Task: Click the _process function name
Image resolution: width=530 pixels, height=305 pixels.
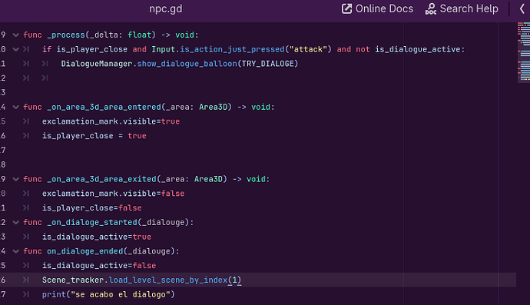Action: pos(66,35)
